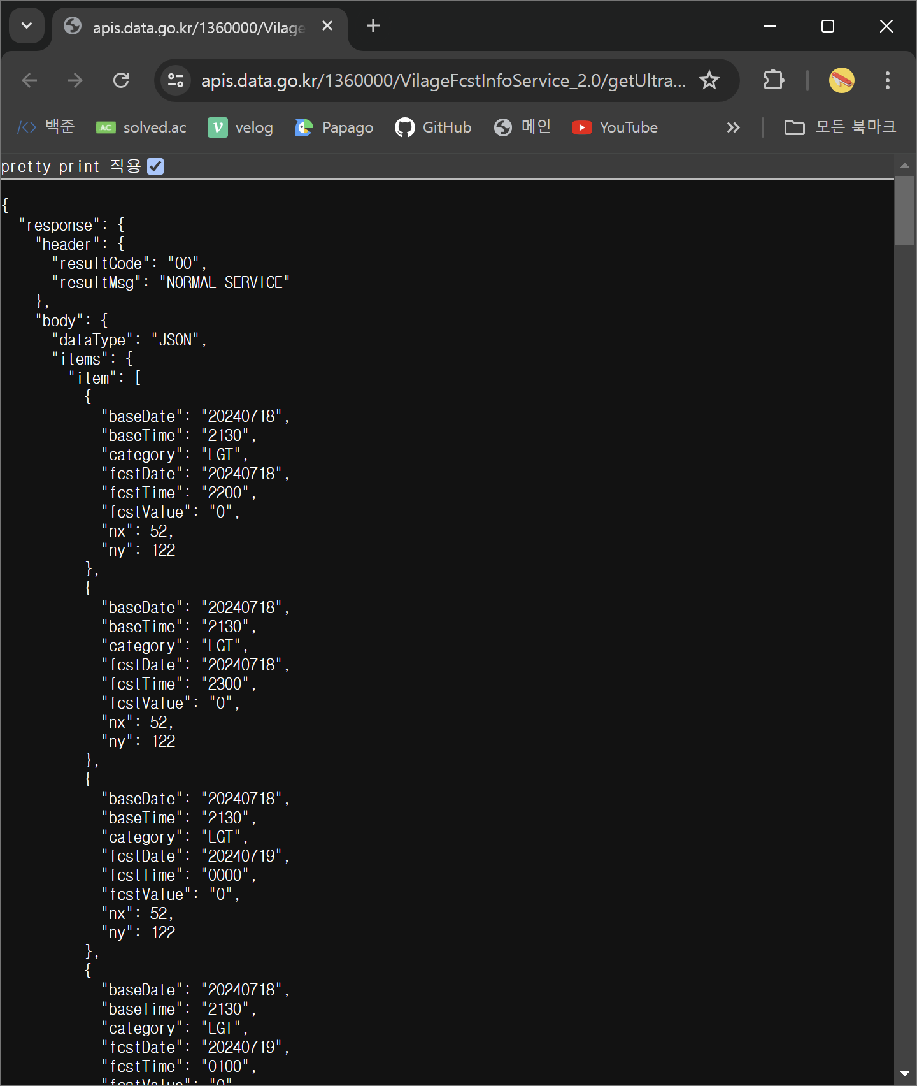The width and height of the screenshot is (917, 1086).
Task: Click the fcstTime "0100" value
Action: [225, 1066]
